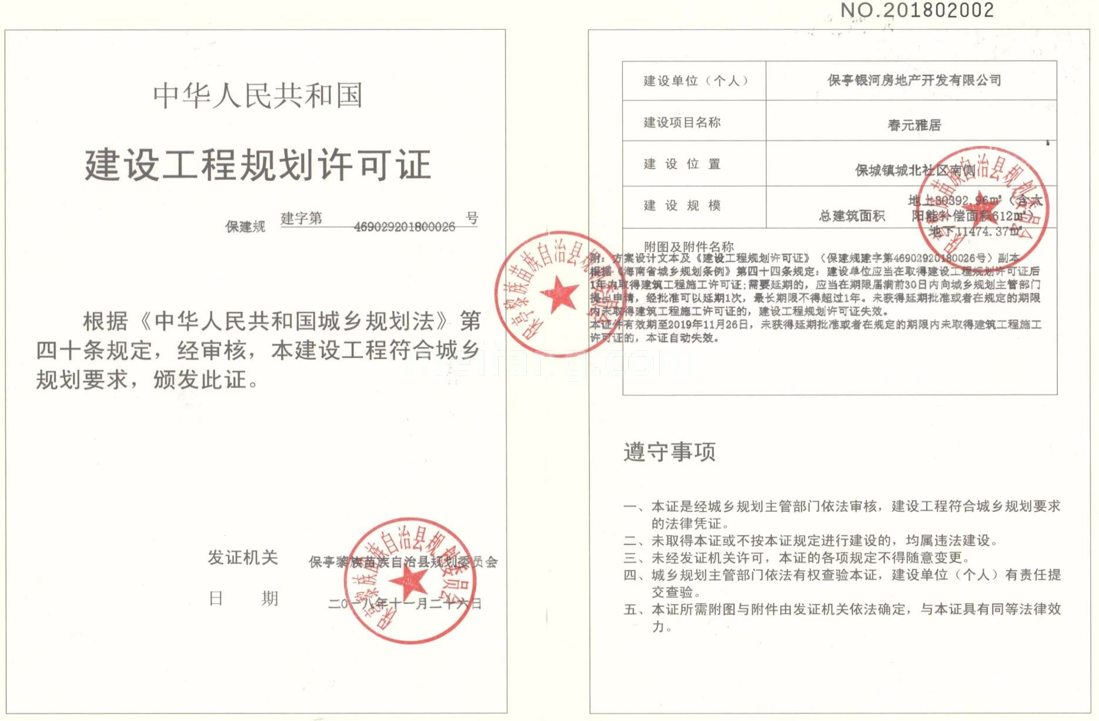Viewport: 1099px width, 721px height.
Task: Click the 建设单位（个人） table cell
Action: 694,81
